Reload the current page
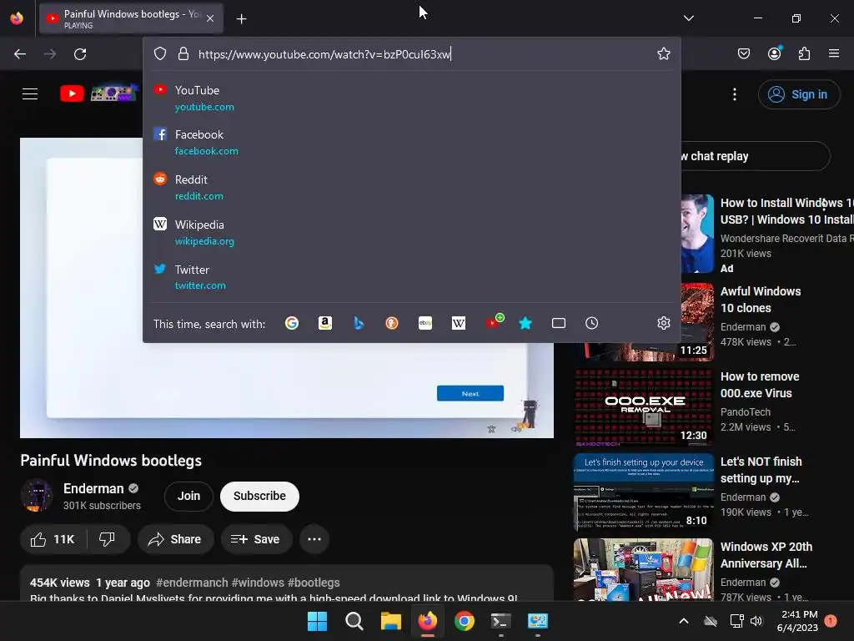This screenshot has height=641, width=854. click(80, 54)
